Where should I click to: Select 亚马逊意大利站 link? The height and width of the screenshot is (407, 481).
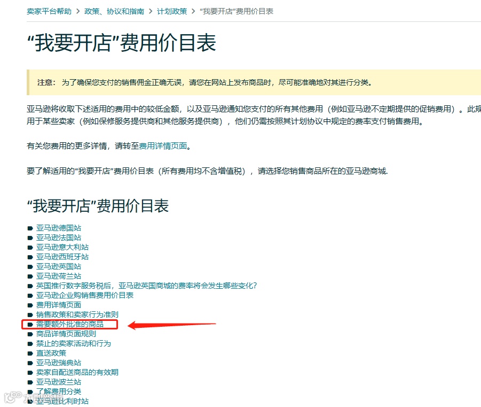(62, 247)
